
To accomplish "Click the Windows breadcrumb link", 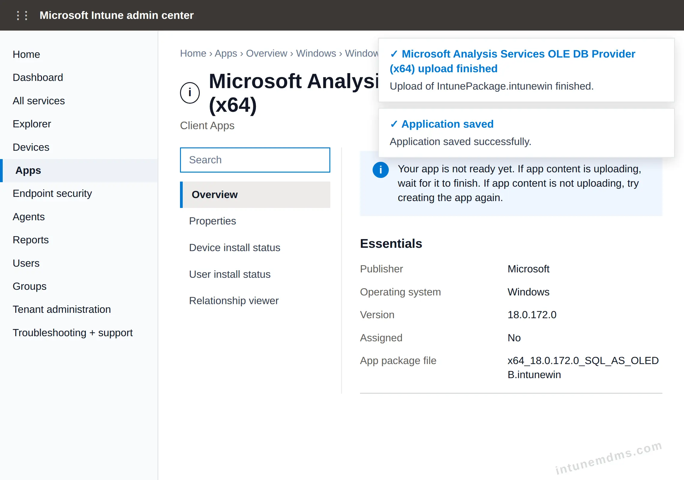I will (x=316, y=53).
